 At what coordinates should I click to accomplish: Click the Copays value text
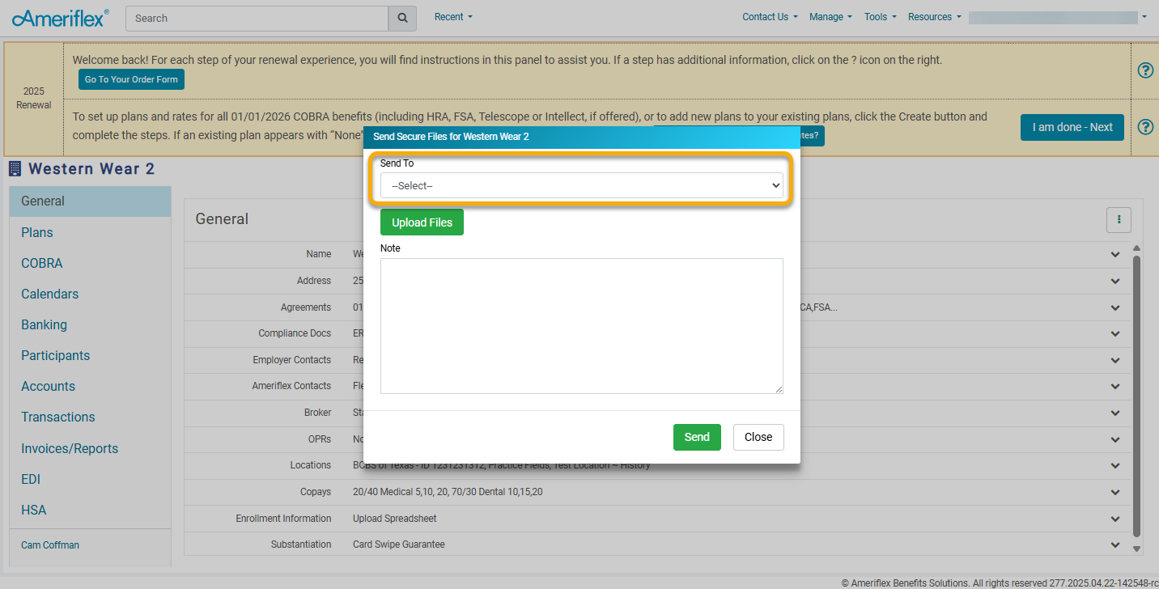tap(448, 492)
